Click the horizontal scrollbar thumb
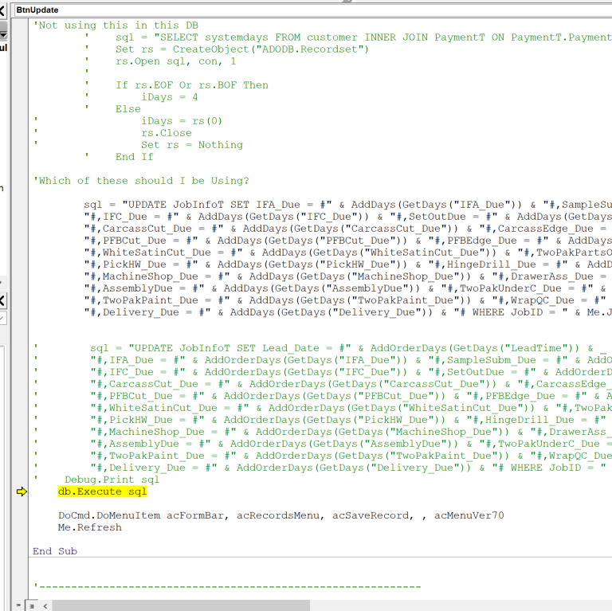 coord(181,605)
